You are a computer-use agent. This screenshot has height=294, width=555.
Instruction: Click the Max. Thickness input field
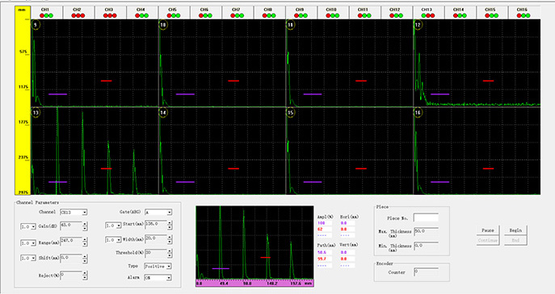[x=426, y=231]
